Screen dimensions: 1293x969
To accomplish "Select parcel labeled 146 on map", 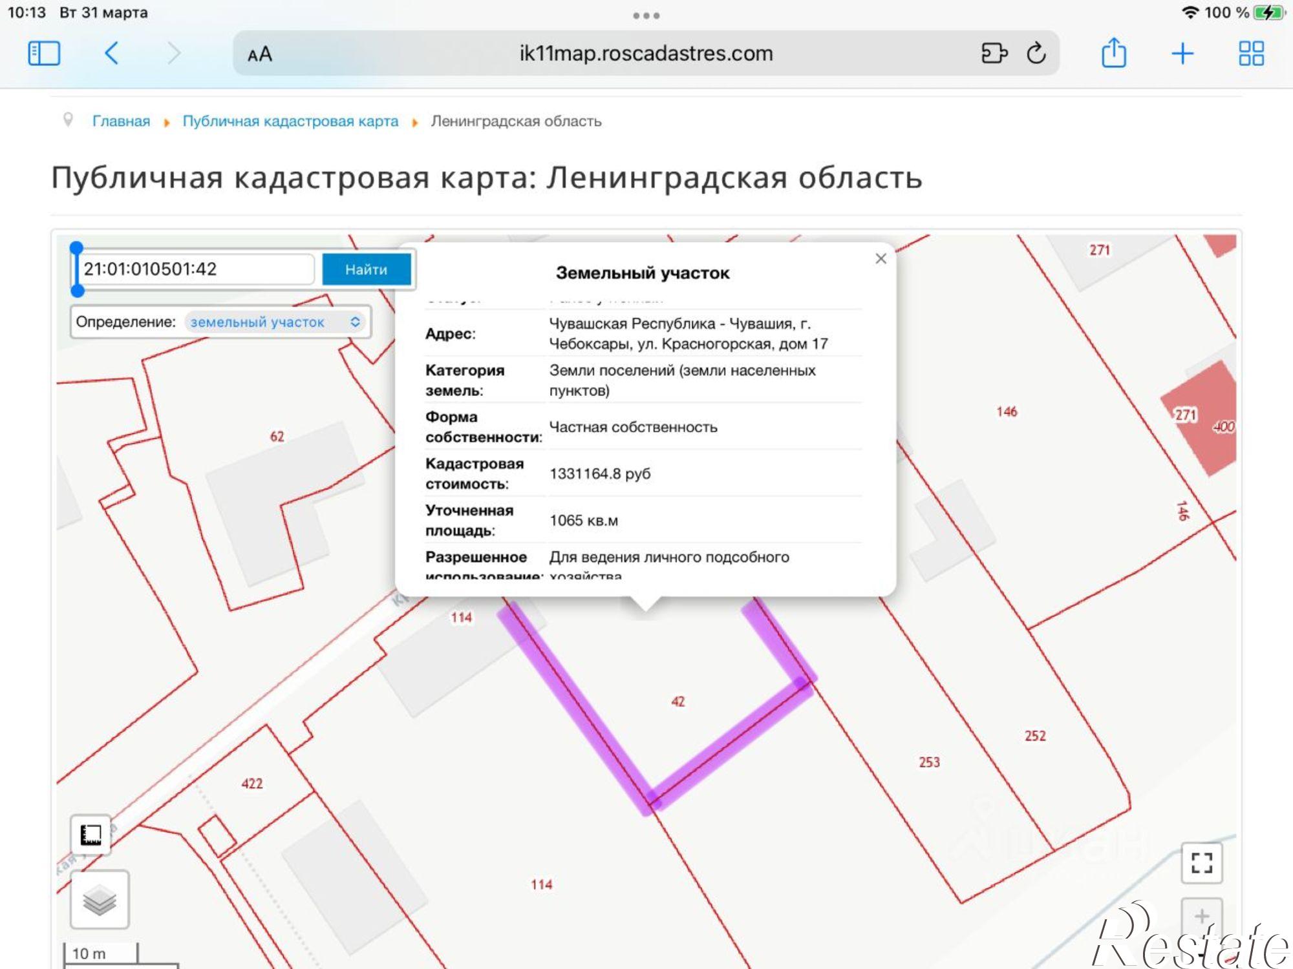I will [1007, 412].
